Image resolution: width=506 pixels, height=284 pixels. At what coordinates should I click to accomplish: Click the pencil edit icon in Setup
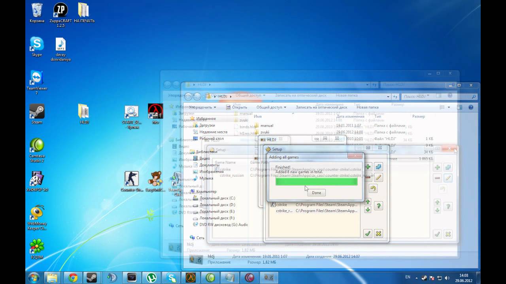click(378, 177)
